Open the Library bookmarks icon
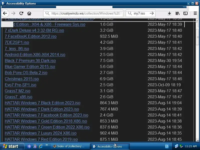Viewport: 200px width, 150px height. (x=177, y=13)
